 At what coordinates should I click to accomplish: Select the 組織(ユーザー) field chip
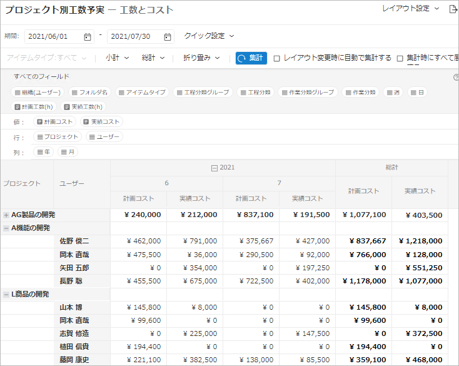tap(38, 92)
